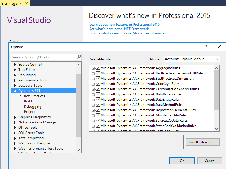The height and width of the screenshot is (169, 226).
Task: Uncheck the AggregateRules checkbox
Action: point(98,68)
